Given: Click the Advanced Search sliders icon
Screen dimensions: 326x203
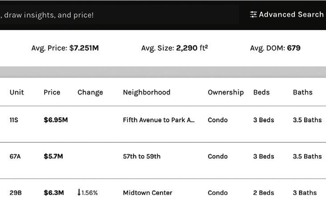Looking at the screenshot, I should (253, 15).
